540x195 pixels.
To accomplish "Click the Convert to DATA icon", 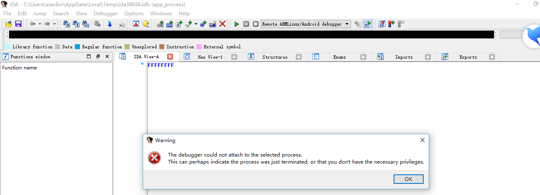I will 170,24.
